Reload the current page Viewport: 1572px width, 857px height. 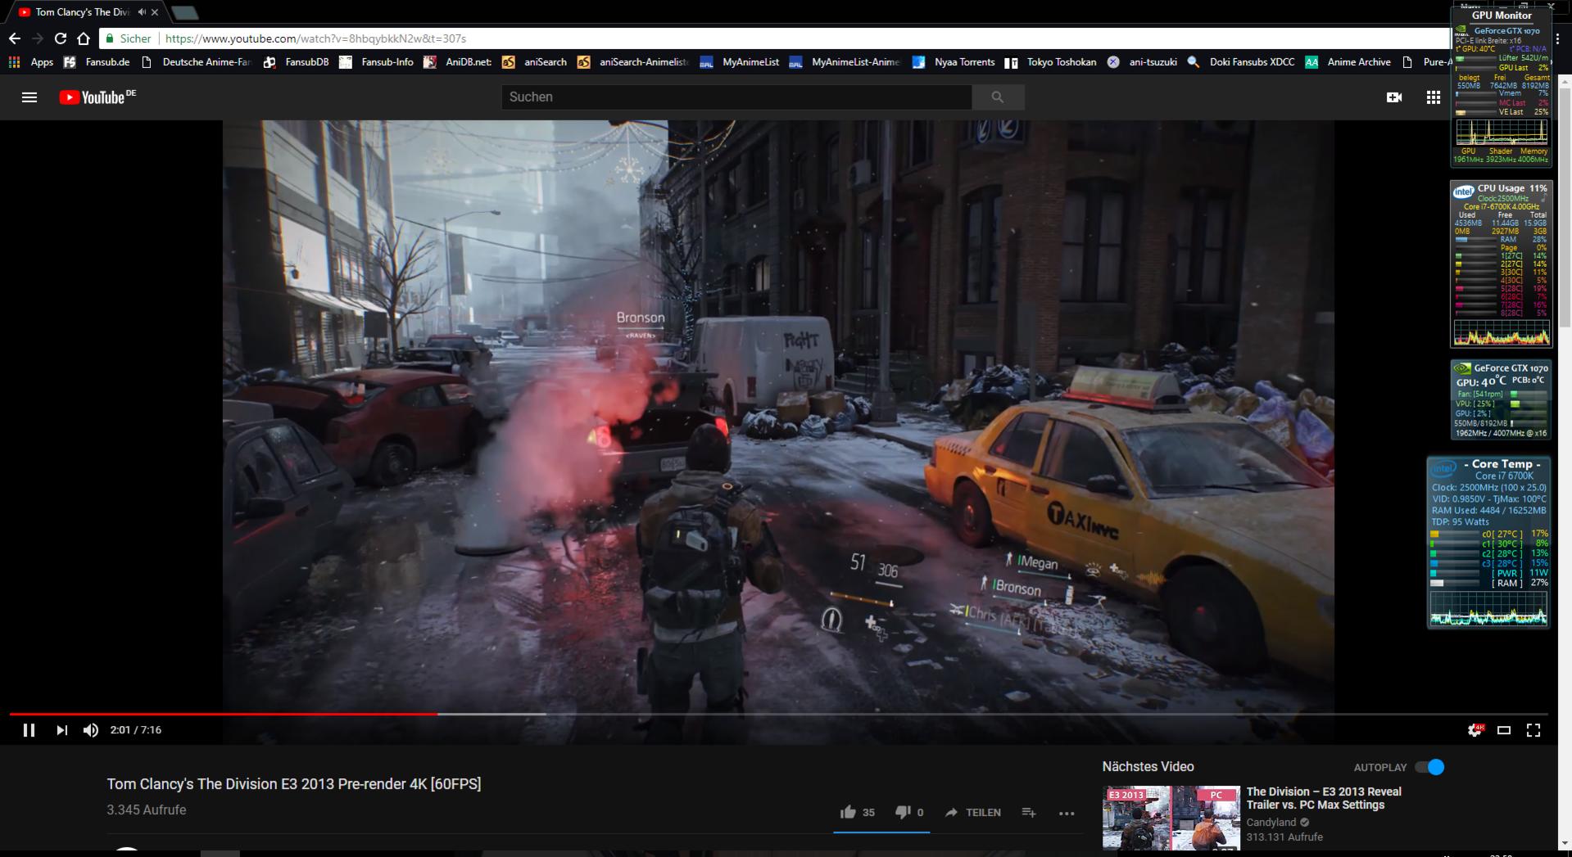(x=61, y=38)
